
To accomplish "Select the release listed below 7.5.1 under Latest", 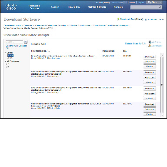I will pos(10,58).
